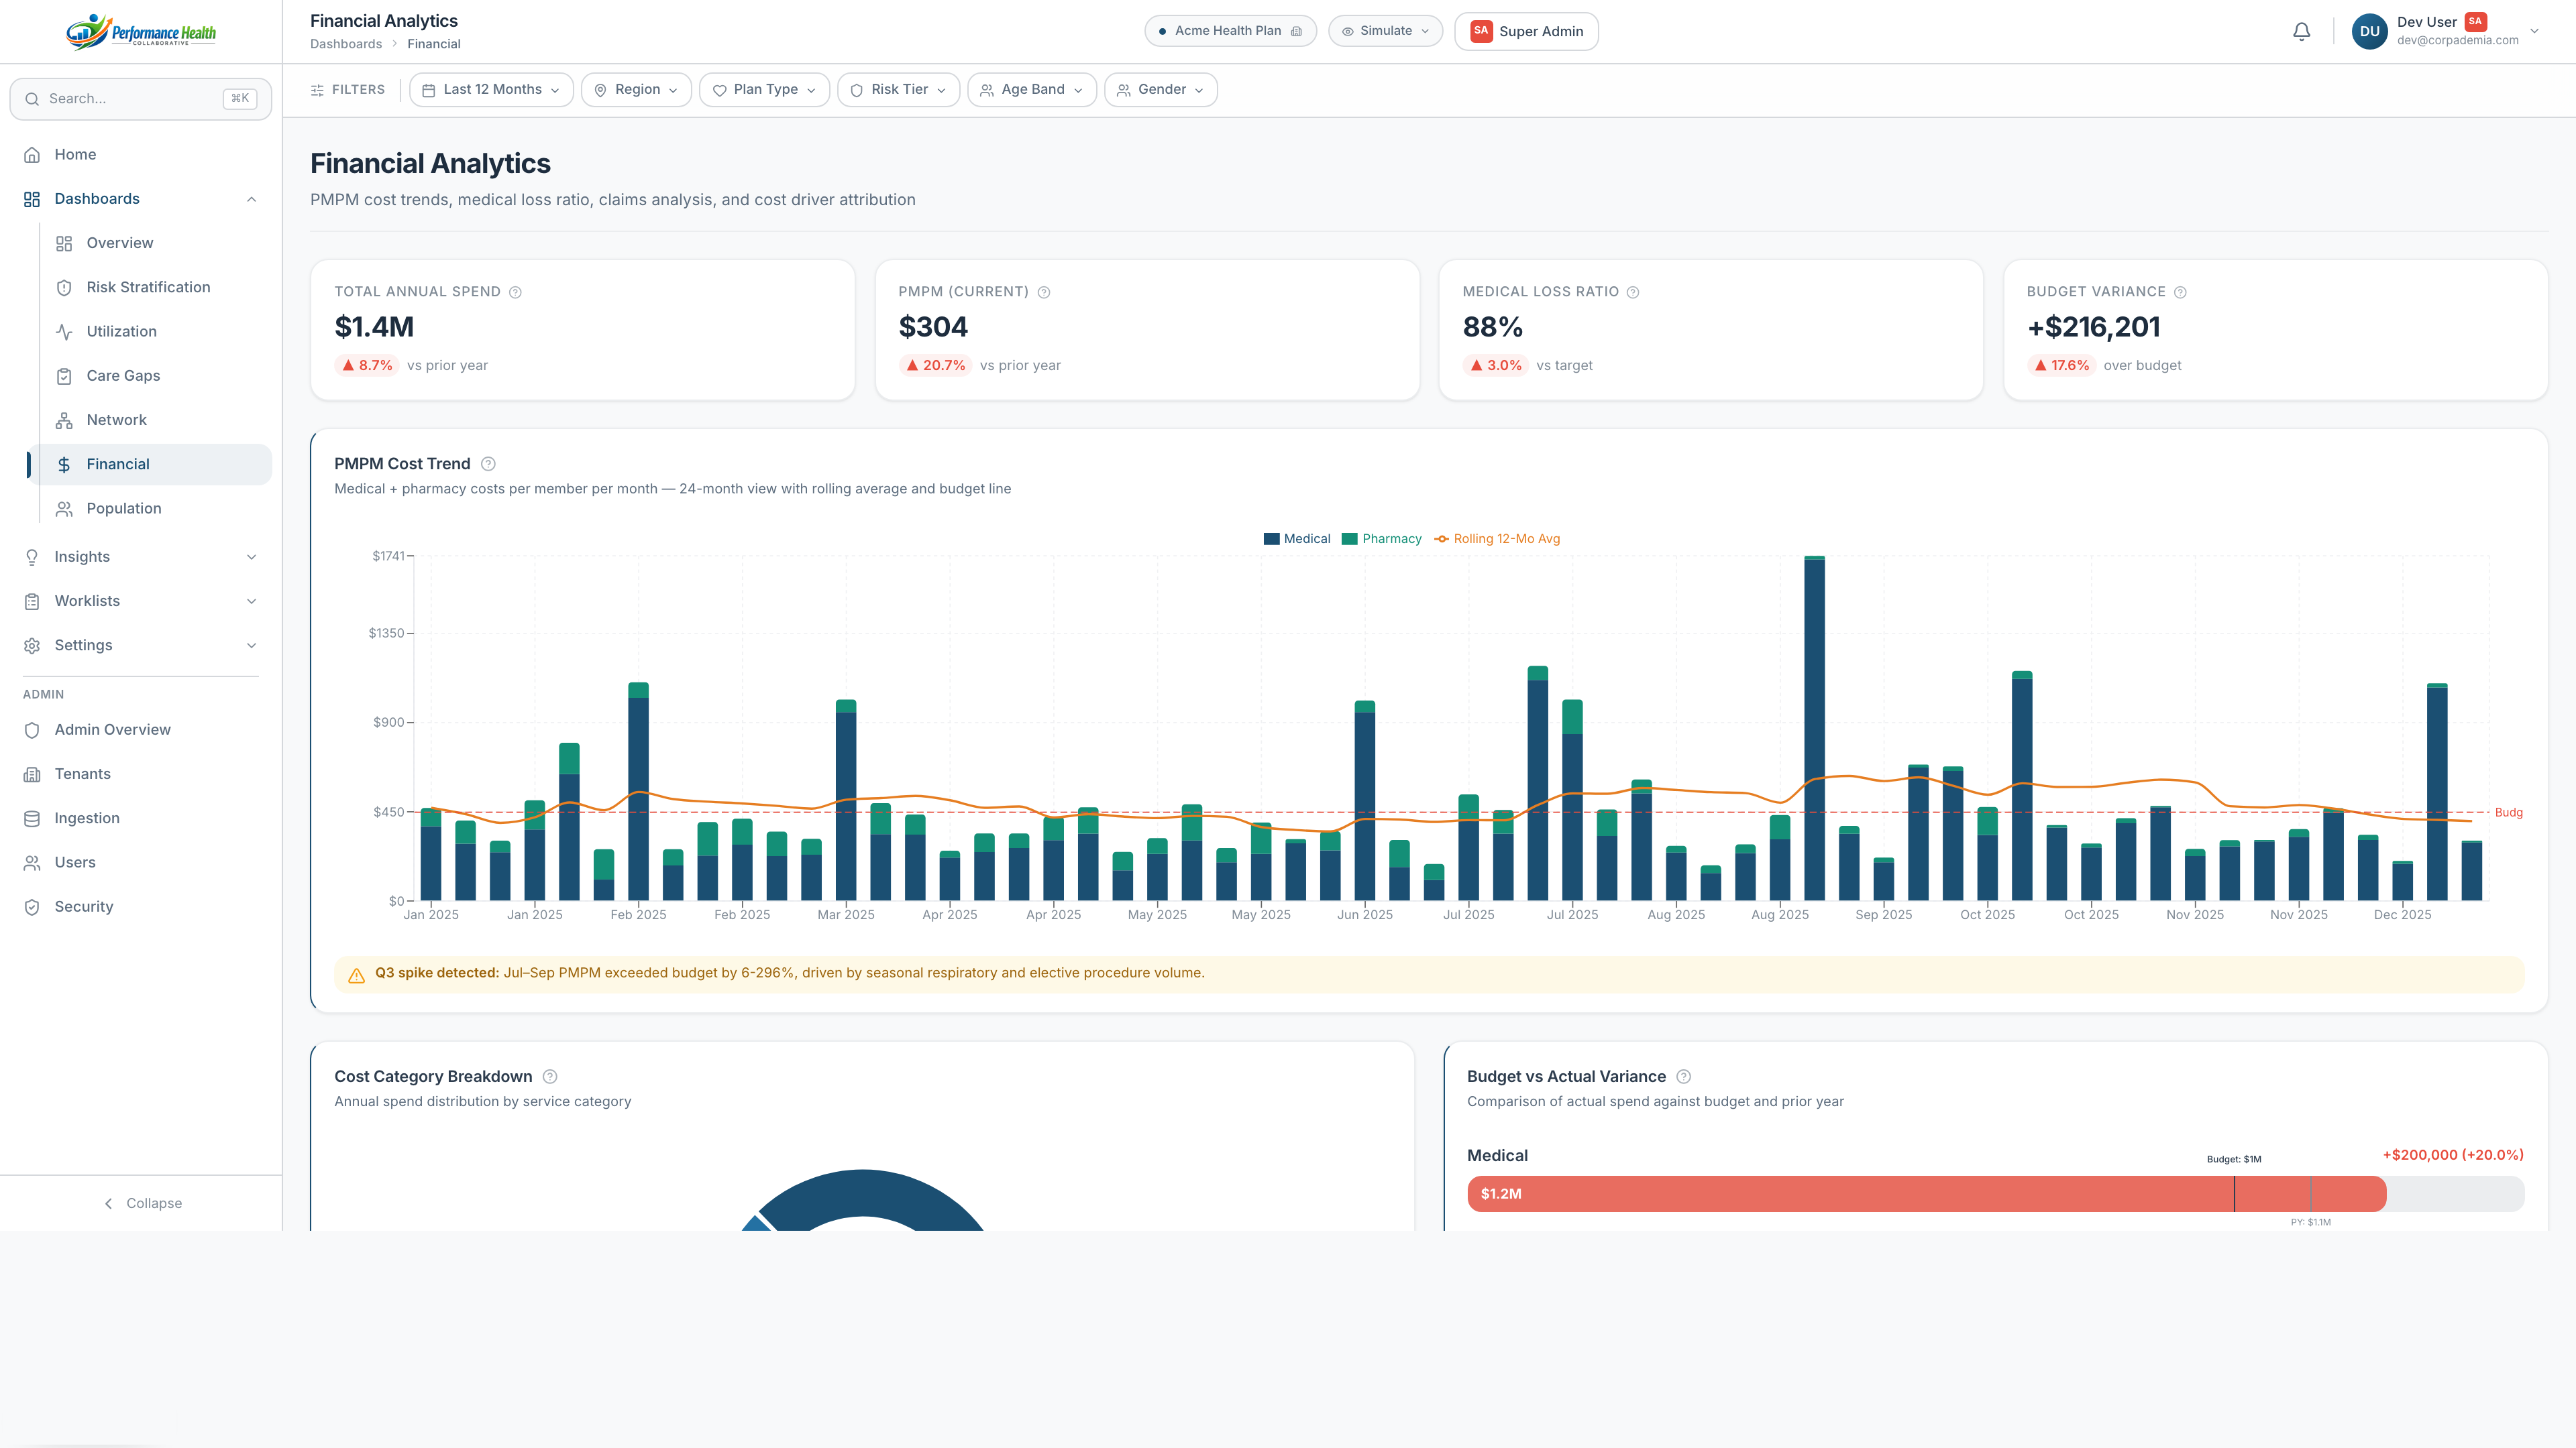Expand the Worklists sidebar section
Screen dimensions: 2576x1448
click(x=141, y=601)
